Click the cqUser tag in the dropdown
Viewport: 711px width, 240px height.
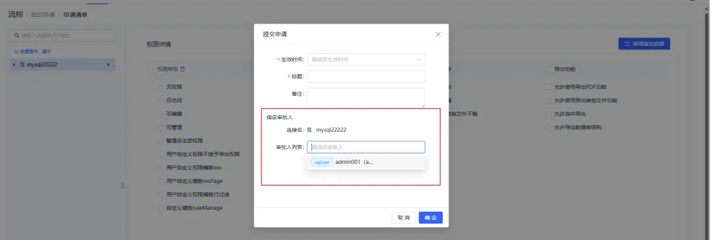tap(322, 162)
